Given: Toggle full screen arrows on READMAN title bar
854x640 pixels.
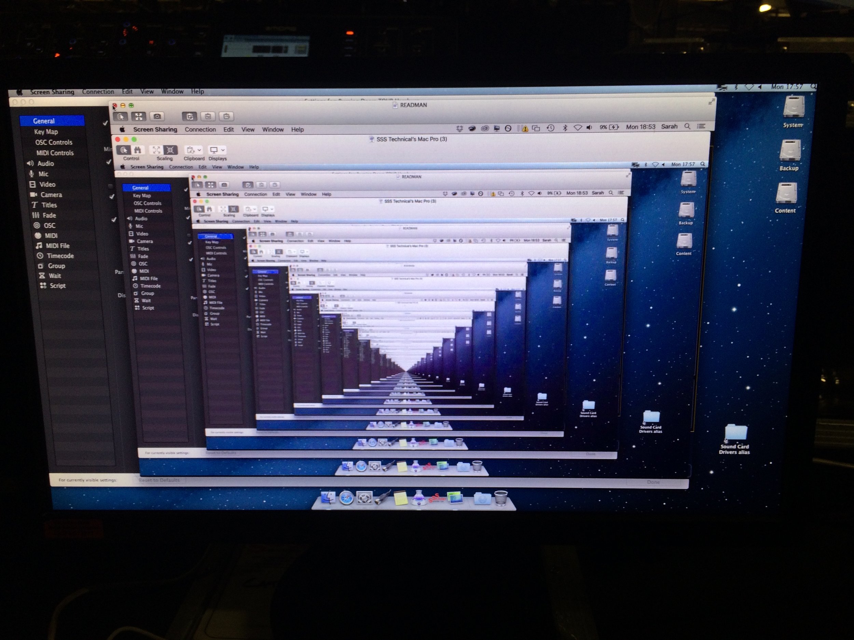Looking at the screenshot, I should point(711,101).
